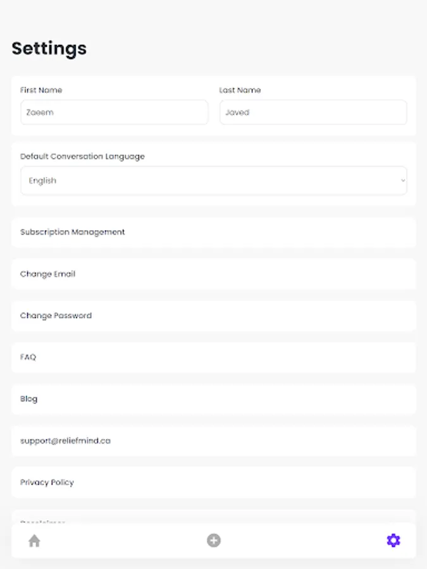Viewport: 427px width, 569px height.
Task: Open the Default Conversation Language dropdown
Action: [x=213, y=181]
